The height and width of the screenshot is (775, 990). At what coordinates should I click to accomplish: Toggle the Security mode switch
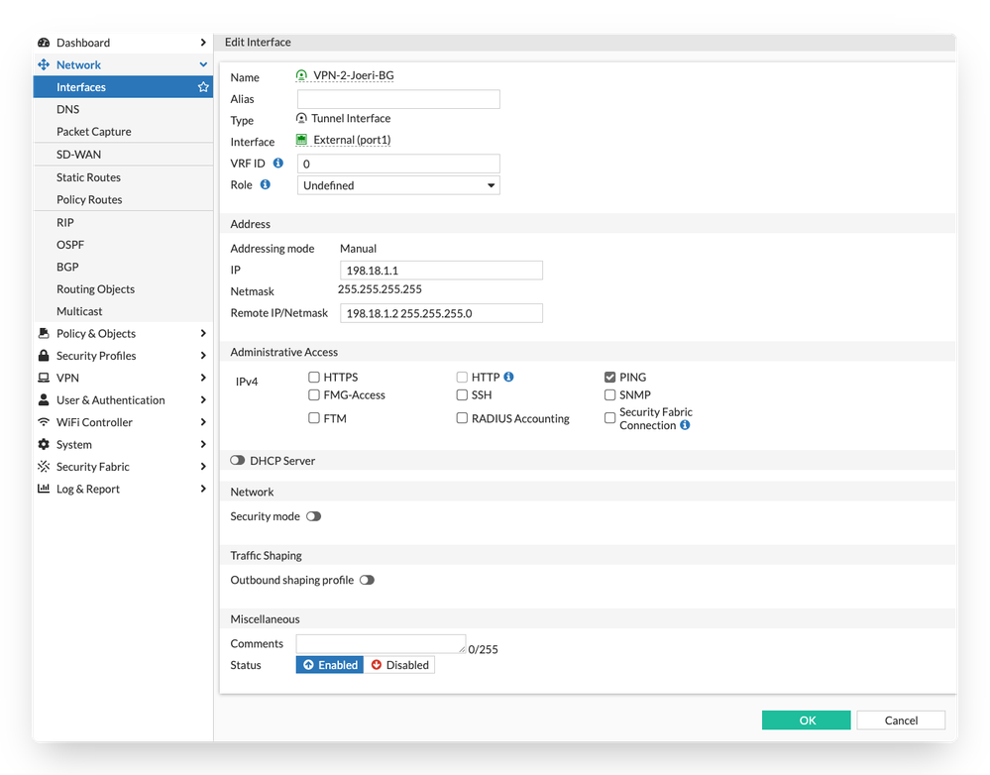point(314,516)
